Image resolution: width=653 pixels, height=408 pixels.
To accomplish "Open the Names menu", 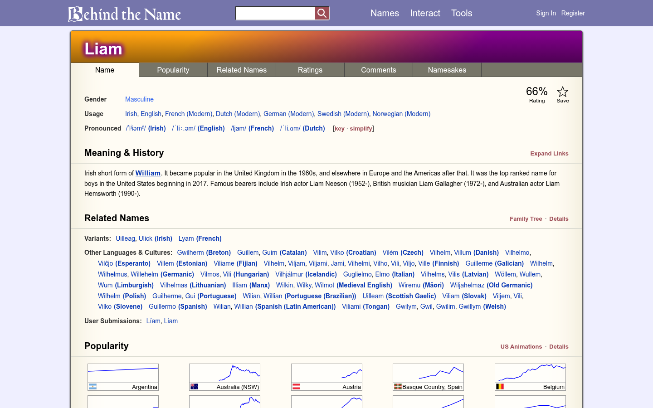I will click(x=385, y=13).
